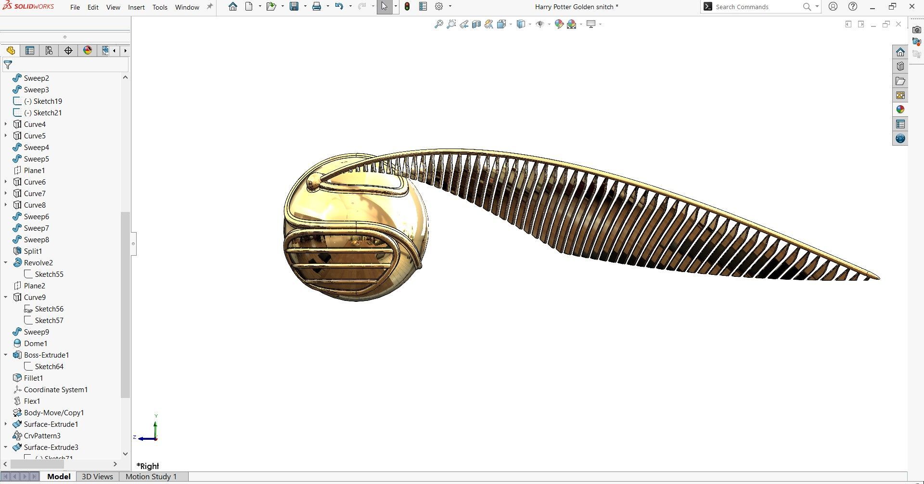Open File Explorer folder in task pane
The height and width of the screenshot is (484, 924).
coord(900,81)
